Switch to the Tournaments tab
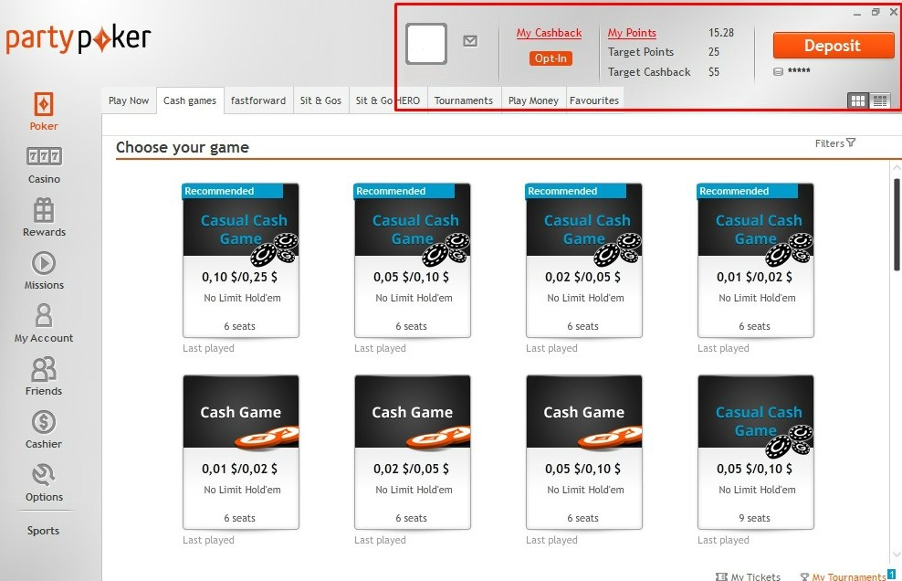Image resolution: width=902 pixels, height=581 pixels. tap(464, 100)
